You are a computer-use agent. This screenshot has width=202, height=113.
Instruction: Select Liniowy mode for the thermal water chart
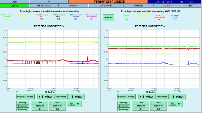point(23,103)
